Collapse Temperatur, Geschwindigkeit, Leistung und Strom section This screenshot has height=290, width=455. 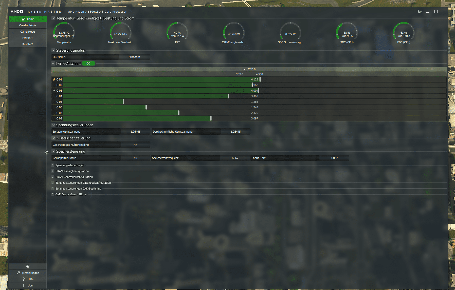point(53,18)
